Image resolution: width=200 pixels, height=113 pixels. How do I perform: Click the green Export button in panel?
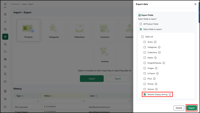click(192, 108)
